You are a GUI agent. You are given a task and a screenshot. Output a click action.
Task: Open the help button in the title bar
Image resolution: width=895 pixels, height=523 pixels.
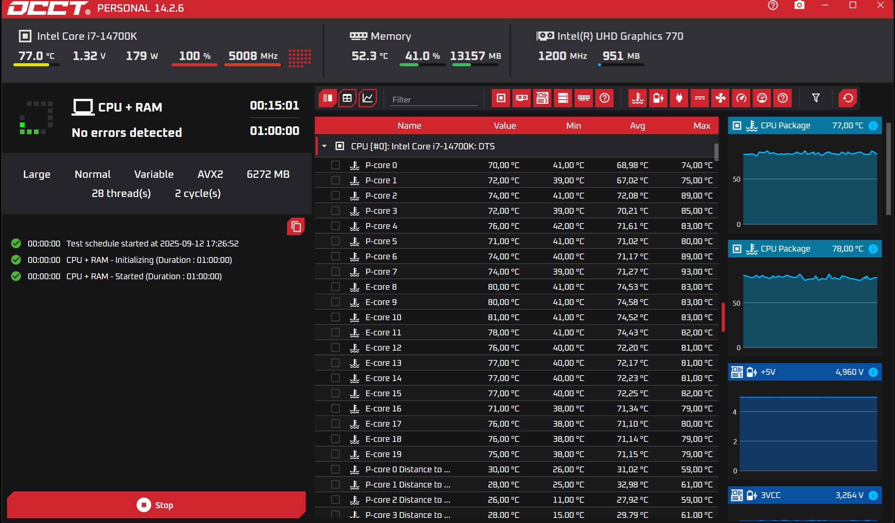coord(773,5)
